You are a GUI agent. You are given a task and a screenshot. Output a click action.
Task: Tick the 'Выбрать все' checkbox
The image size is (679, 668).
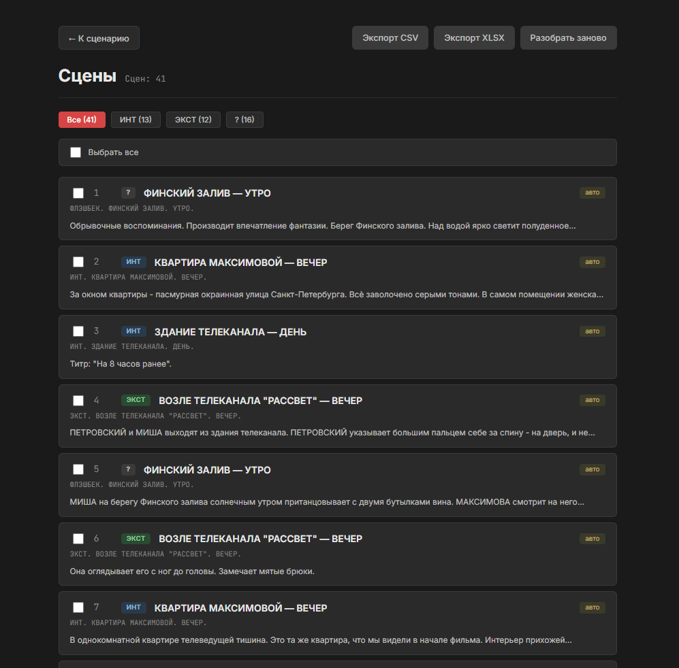click(76, 152)
